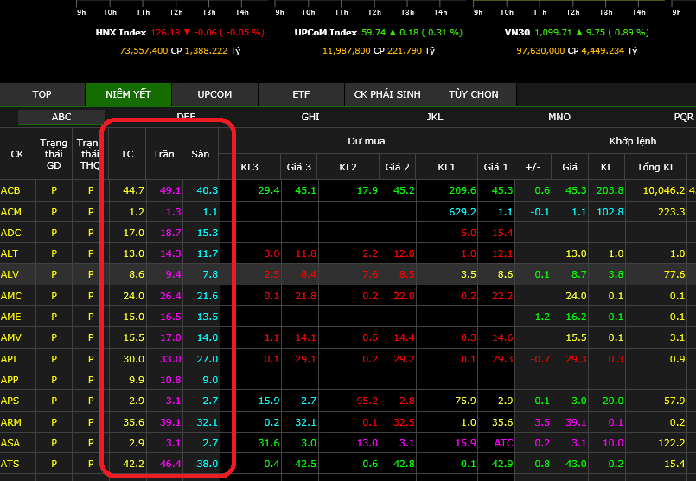
Task: Open the PQR stock group
Action: click(683, 117)
